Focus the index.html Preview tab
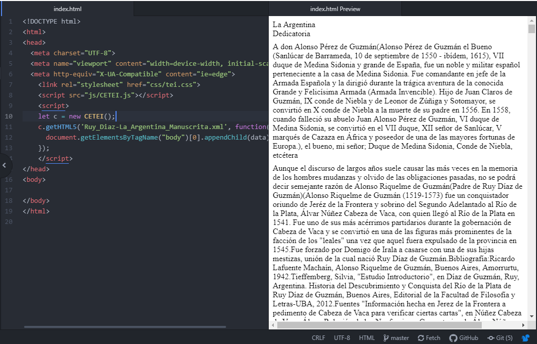 (x=335, y=9)
